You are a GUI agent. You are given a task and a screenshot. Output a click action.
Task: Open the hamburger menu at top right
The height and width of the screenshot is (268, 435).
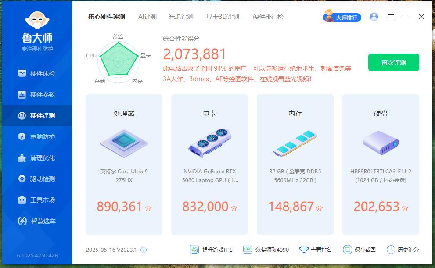[x=390, y=17]
